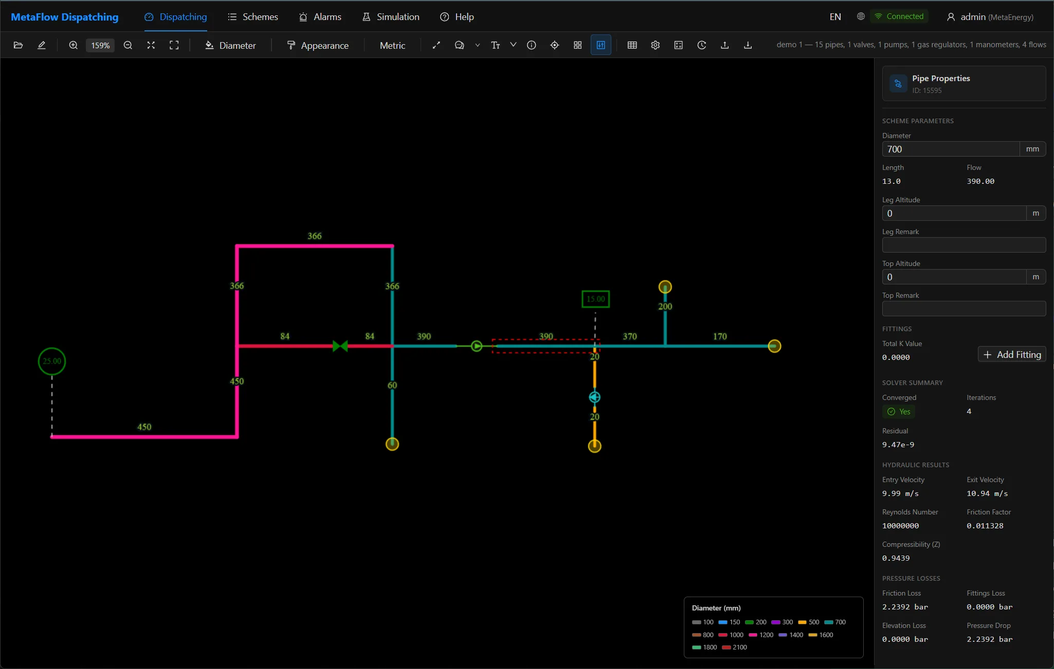Open settings gear in toolbar
The width and height of the screenshot is (1054, 669).
[x=656, y=45]
